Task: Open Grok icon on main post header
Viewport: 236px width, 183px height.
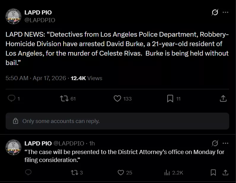Action: coord(215,12)
